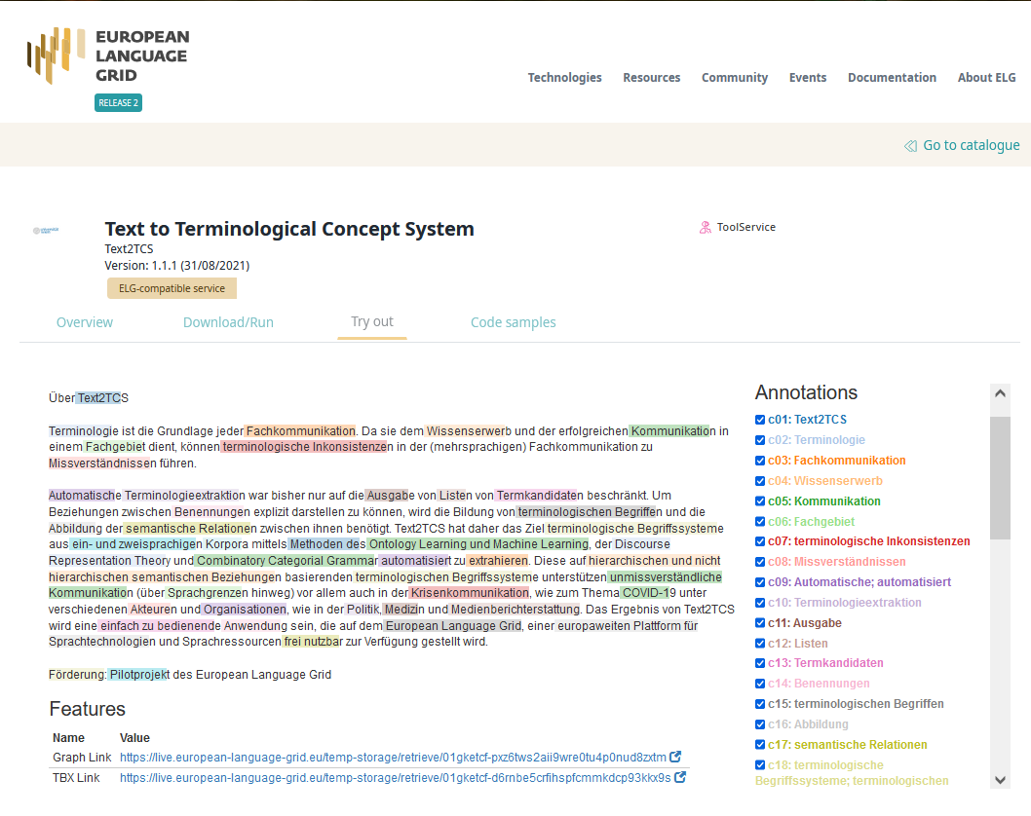1031x816 pixels.
Task: Open the Graph Link retrieve URL
Action: pos(393,757)
